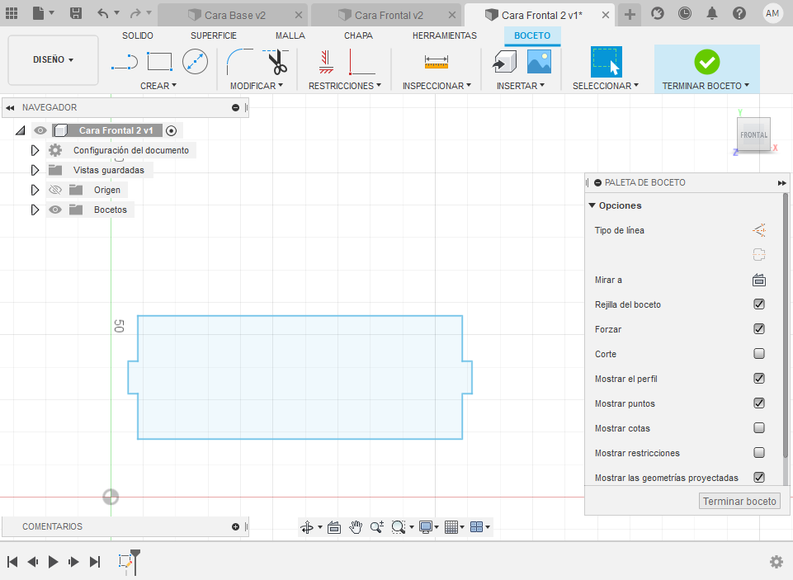Enable the Corte checkbox
The width and height of the screenshot is (793, 580).
[x=759, y=353]
